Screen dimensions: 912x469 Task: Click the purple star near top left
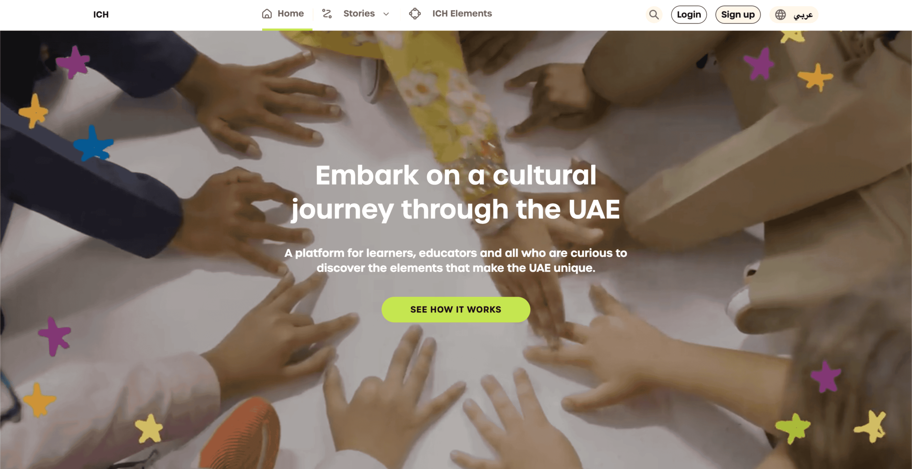(x=73, y=62)
